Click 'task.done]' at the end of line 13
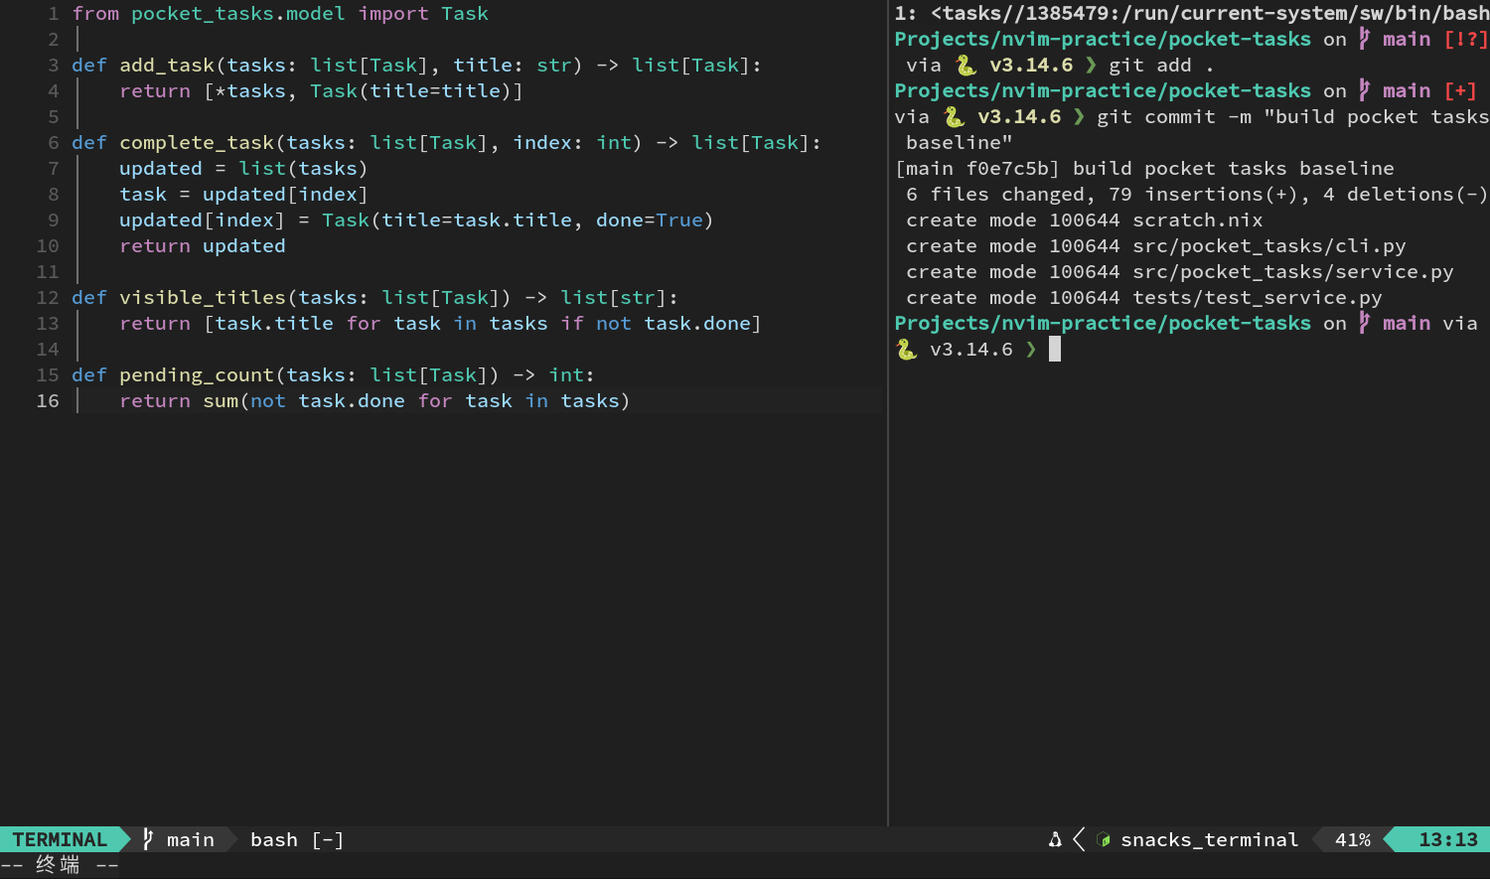Viewport: 1490px width, 879px height. tap(703, 324)
